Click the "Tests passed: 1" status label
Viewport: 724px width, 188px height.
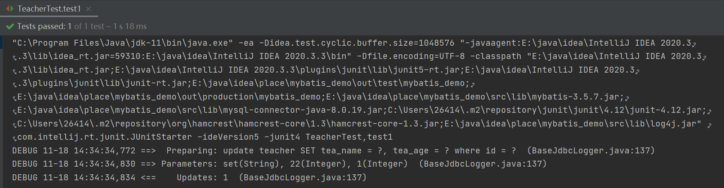44,26
